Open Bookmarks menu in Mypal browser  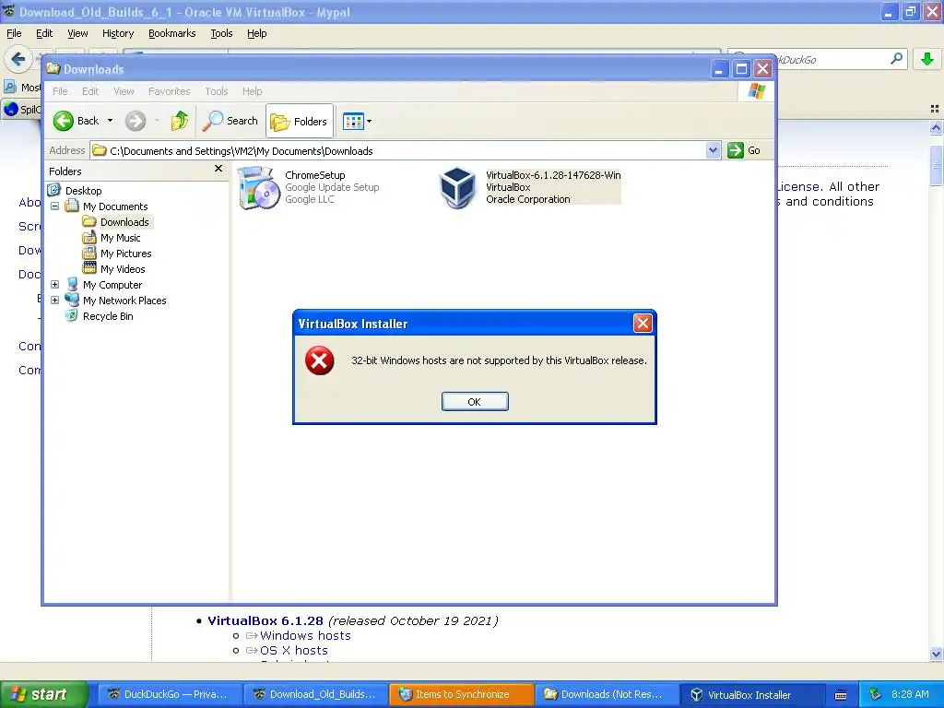(x=172, y=34)
